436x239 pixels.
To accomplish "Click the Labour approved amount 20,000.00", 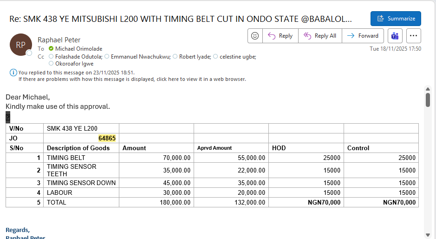I will click(x=251, y=193).
